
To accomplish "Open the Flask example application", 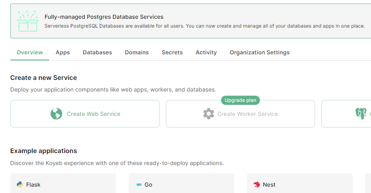I will point(63,184).
